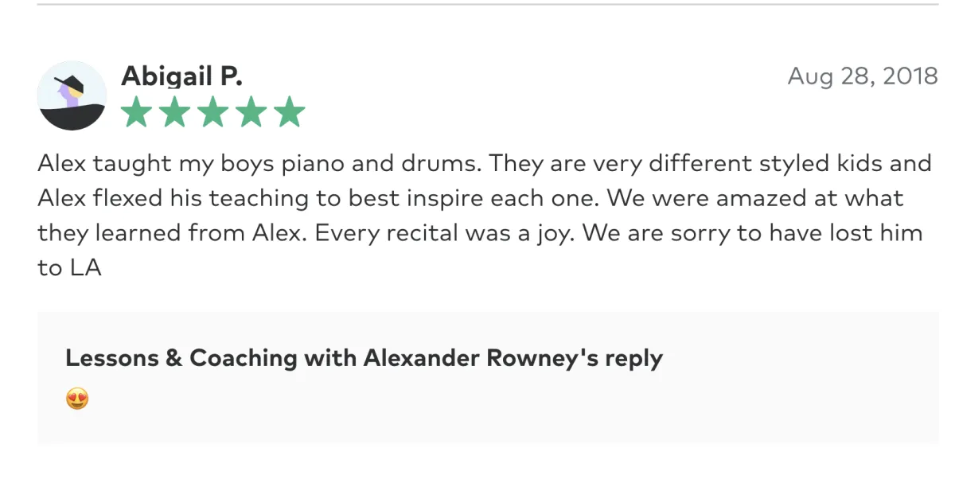Viewport: 955px width, 479px height.
Task: Click 'Alexander Rowney's' in the reply heading
Action: point(481,358)
